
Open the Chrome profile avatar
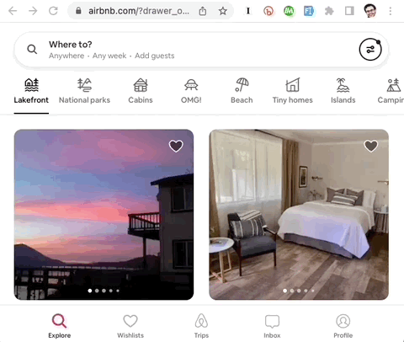pos(369,11)
